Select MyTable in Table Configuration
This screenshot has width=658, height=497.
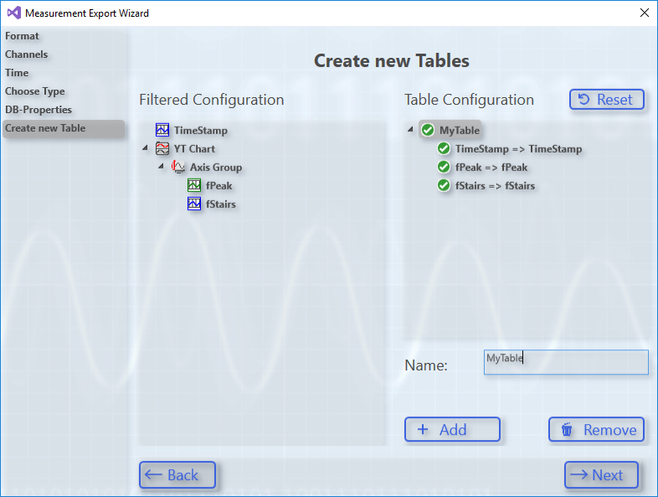(459, 131)
